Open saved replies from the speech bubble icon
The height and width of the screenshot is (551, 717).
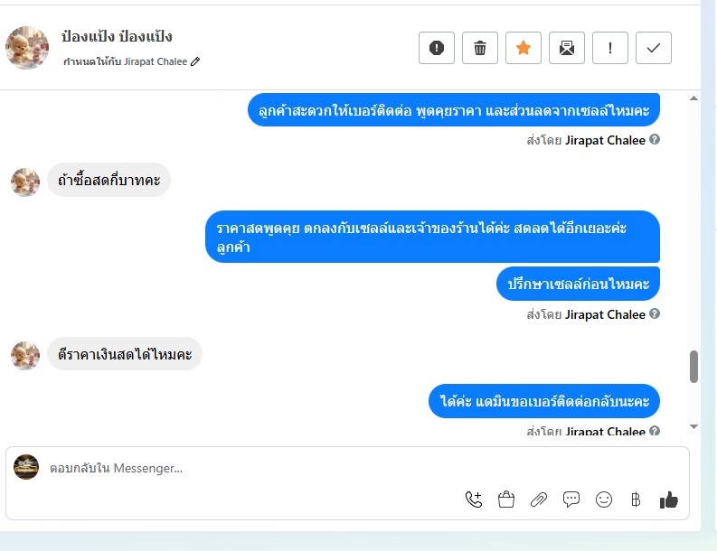(571, 500)
